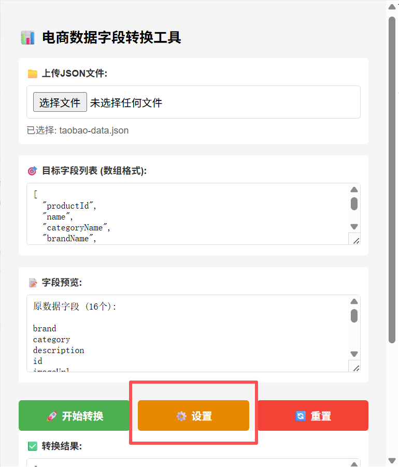Click the green checkmark icon beside 转换结果
The image size is (399, 467).
pos(33,446)
